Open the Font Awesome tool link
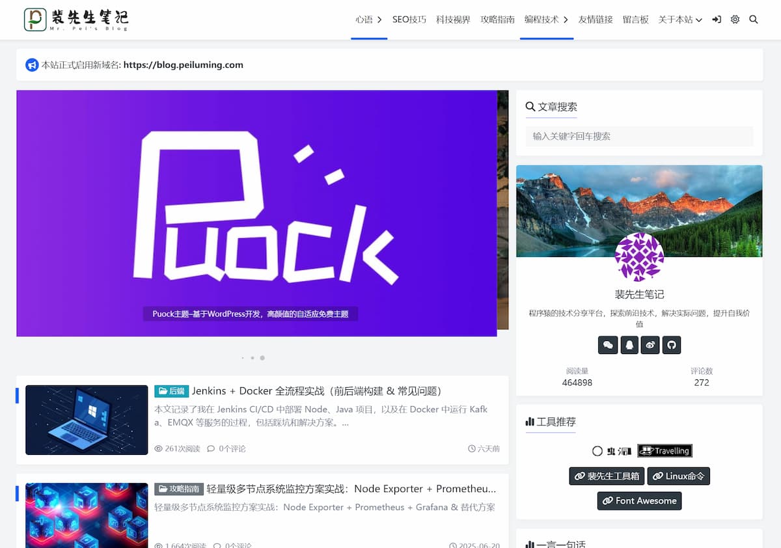The image size is (781, 548). pos(639,500)
